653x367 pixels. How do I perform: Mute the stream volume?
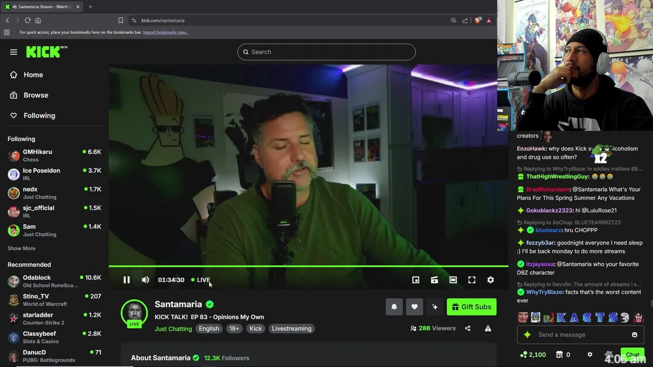pyautogui.click(x=145, y=280)
